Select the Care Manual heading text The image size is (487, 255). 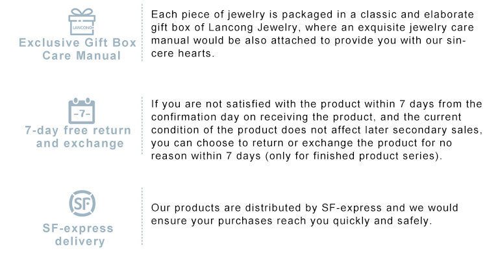pos(81,56)
